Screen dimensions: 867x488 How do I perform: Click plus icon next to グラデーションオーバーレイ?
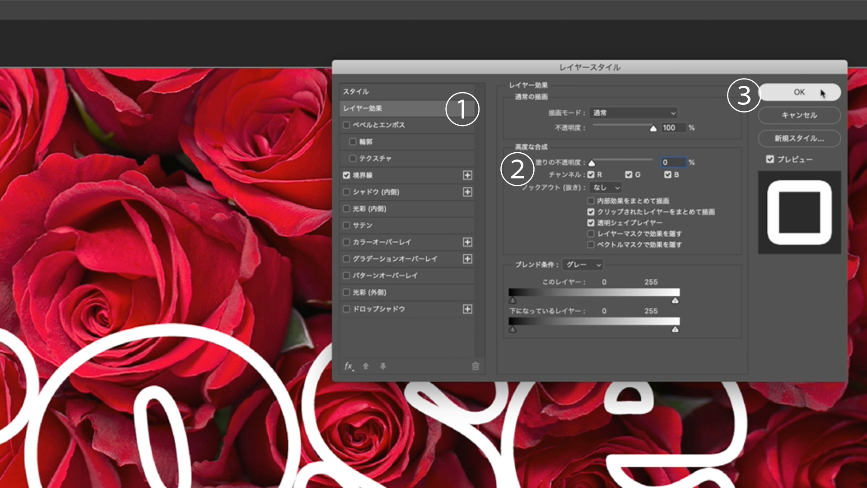[x=467, y=259]
